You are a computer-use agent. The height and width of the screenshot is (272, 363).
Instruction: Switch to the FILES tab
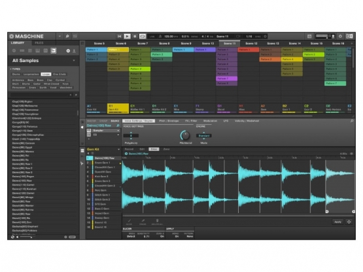coord(39,42)
